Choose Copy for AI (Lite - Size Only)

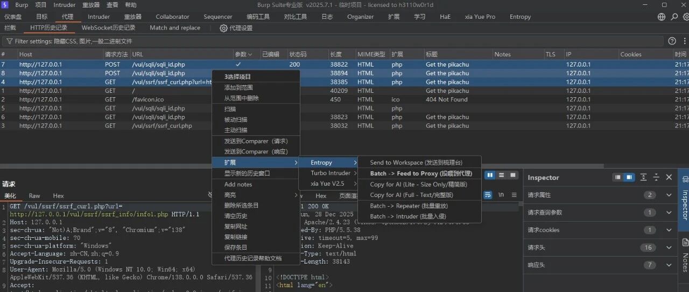pos(419,184)
